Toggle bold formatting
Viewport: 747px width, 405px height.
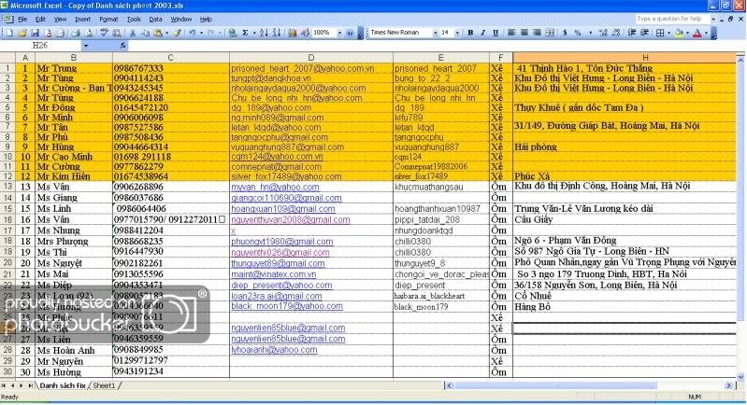(470, 33)
